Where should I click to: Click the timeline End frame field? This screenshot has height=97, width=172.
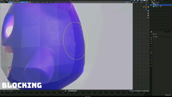pos(146,91)
